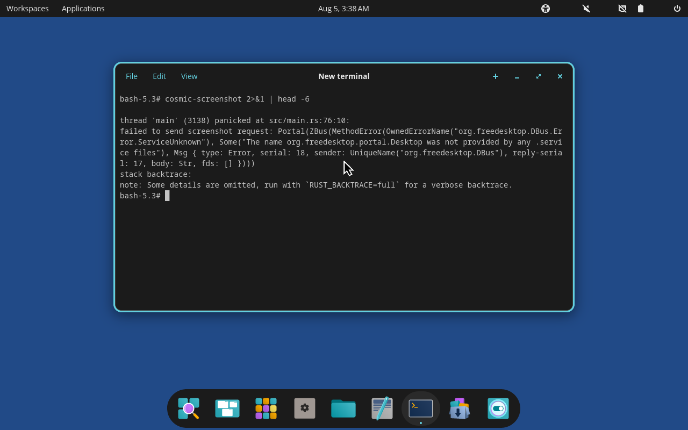
Task: Click the 'stack backtrace:' line
Action: click(x=156, y=174)
